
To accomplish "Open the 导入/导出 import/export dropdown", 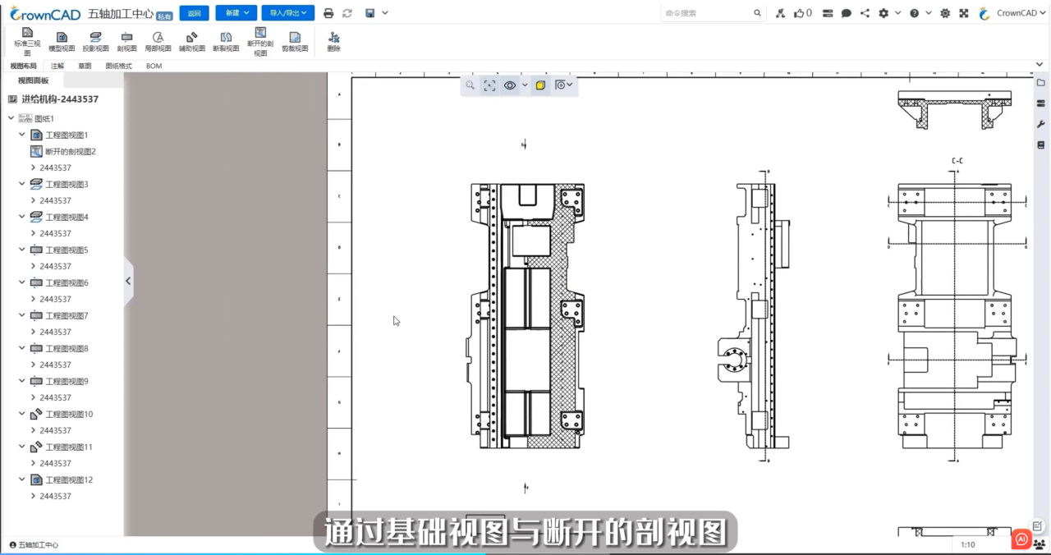I will (x=288, y=13).
